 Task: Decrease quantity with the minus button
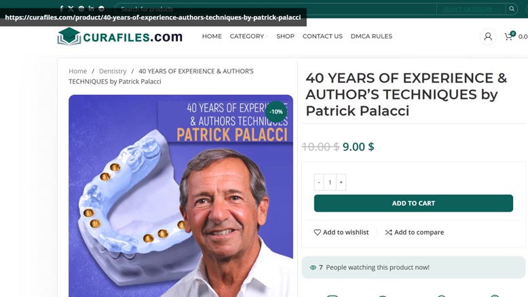click(x=319, y=182)
